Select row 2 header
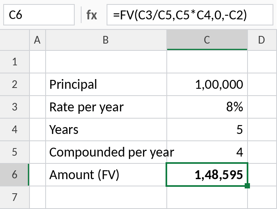This screenshot has height=209, width=277. coord(15,84)
